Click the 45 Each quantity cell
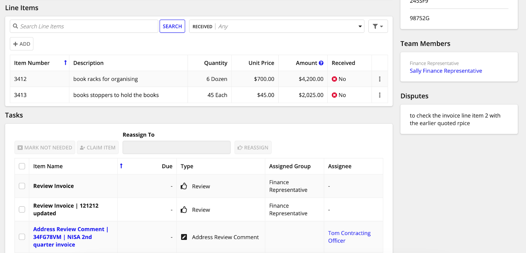The image size is (526, 253). click(x=217, y=95)
